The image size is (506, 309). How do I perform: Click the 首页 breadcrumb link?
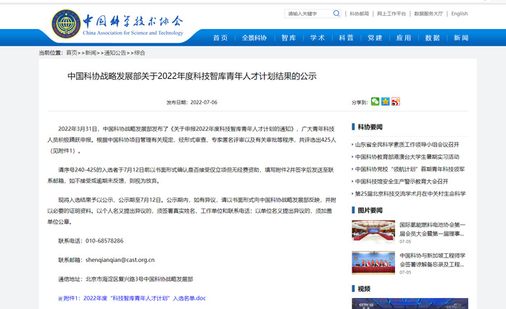[x=72, y=53]
